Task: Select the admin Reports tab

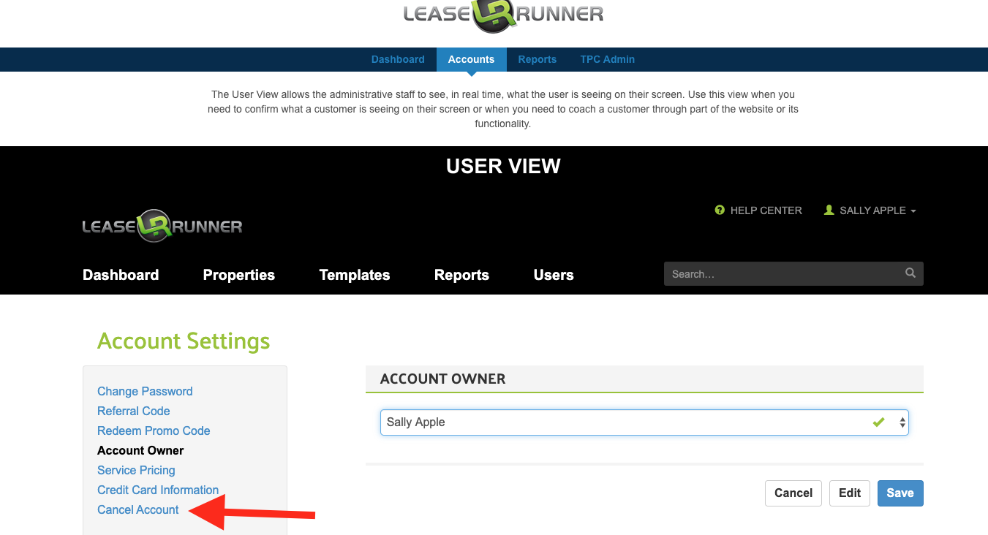Action: pyautogui.click(x=537, y=59)
